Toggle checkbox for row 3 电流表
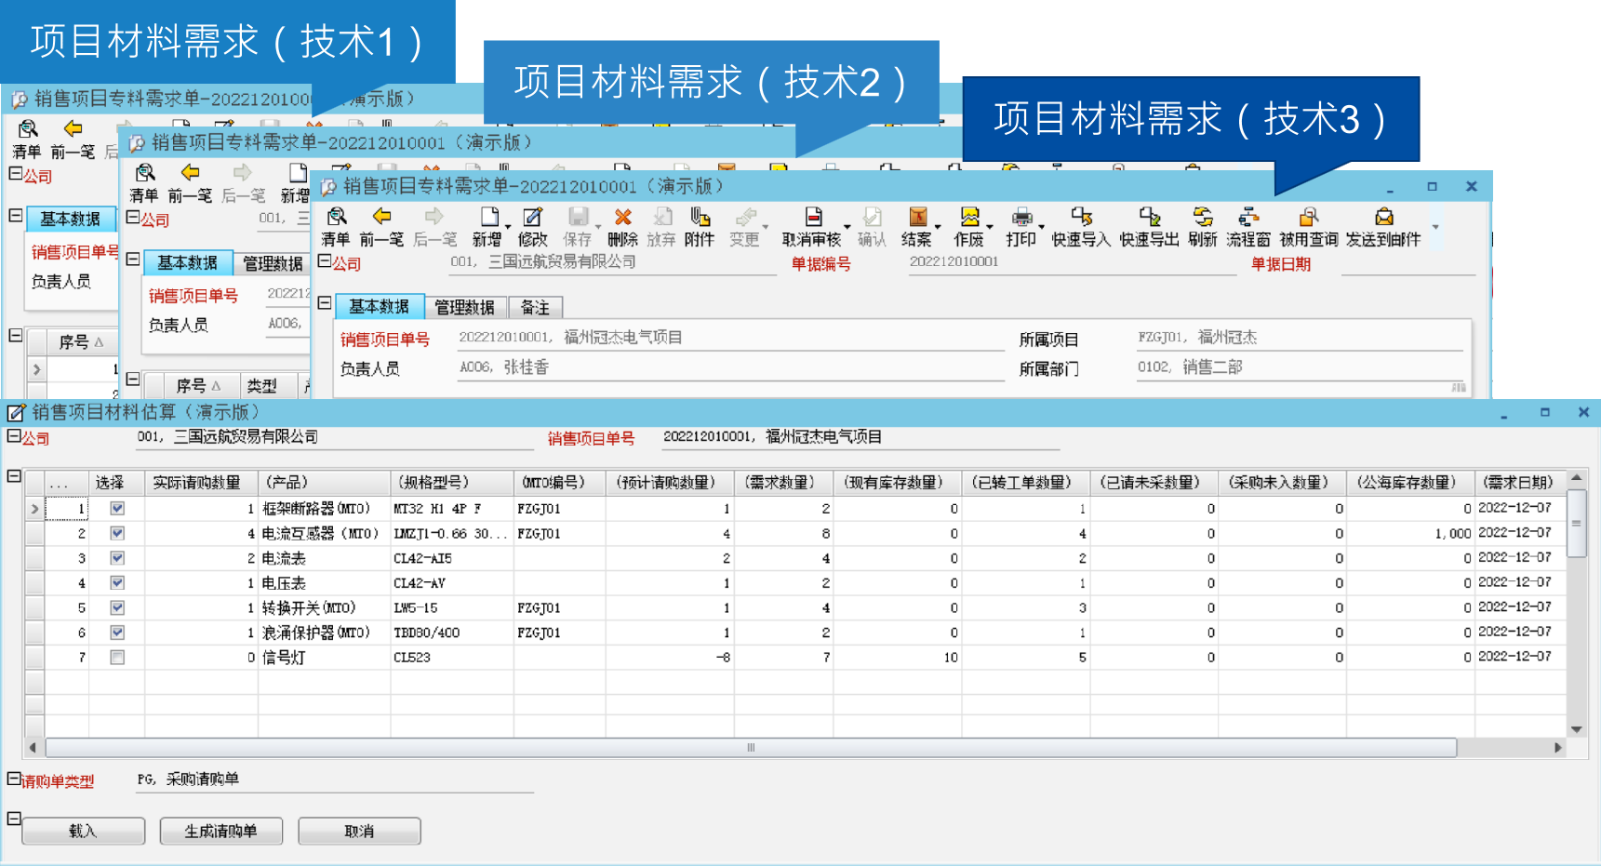 coord(117,558)
